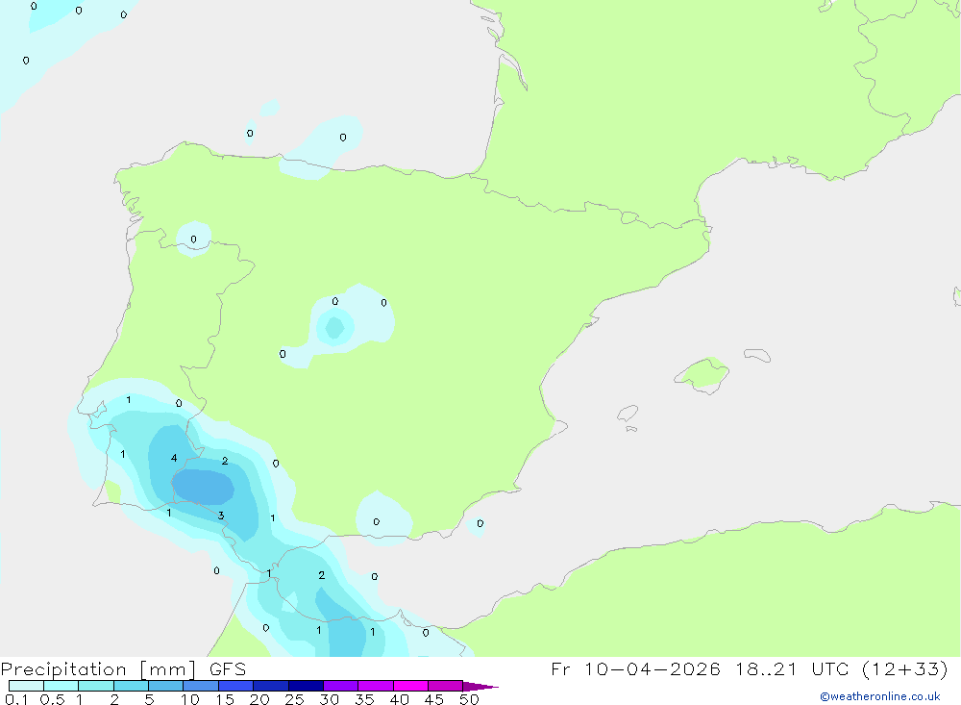
Task: Click the legend tick label '0.1'
Action: click(16, 699)
